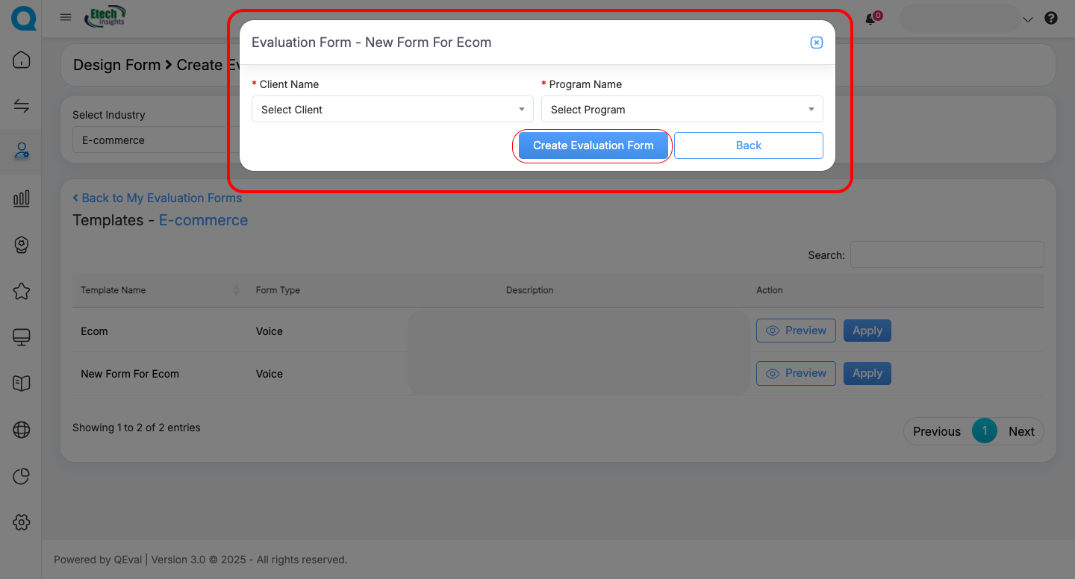
Task: Open the help question mark icon
Action: pos(1051,19)
